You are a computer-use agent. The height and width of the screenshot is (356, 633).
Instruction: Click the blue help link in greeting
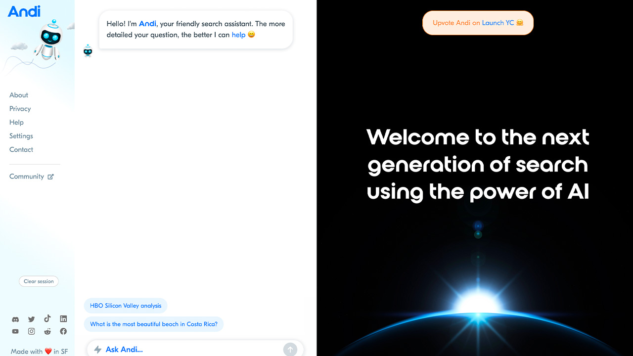(238, 35)
